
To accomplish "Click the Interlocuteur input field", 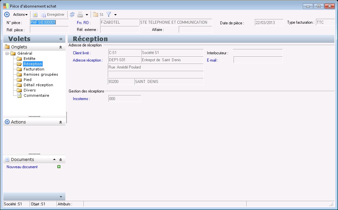I will click(258, 53).
